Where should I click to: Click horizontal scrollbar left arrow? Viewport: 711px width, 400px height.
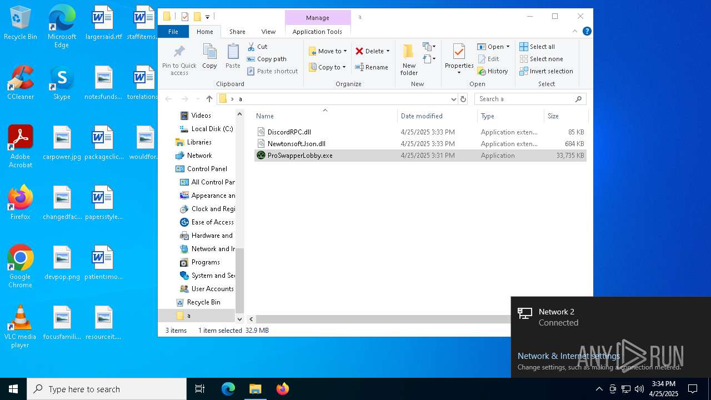pyautogui.click(x=251, y=319)
